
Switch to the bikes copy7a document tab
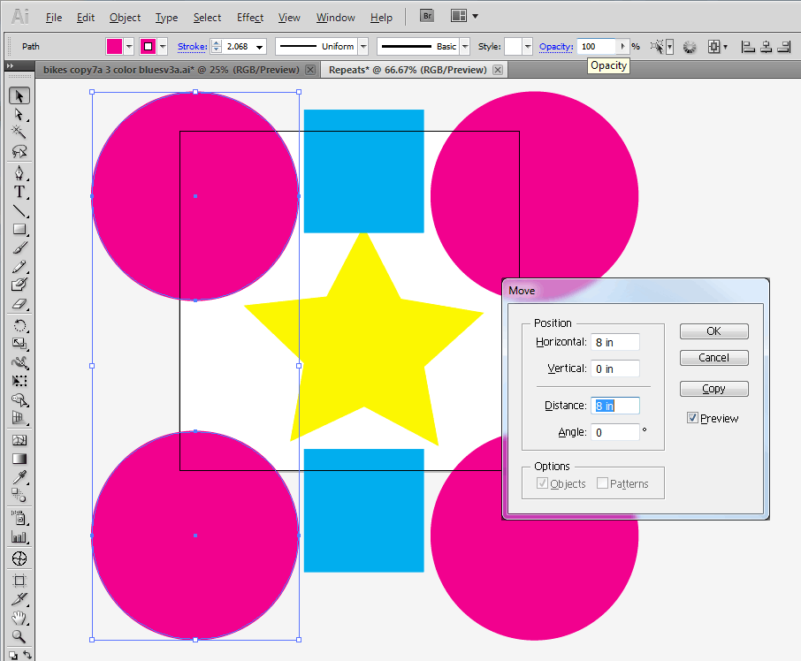pos(168,70)
